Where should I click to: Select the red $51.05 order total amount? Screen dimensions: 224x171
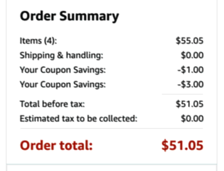coord(182,145)
